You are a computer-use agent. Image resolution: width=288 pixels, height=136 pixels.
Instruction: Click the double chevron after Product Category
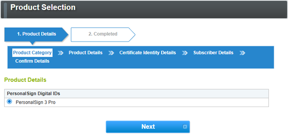click(61, 53)
